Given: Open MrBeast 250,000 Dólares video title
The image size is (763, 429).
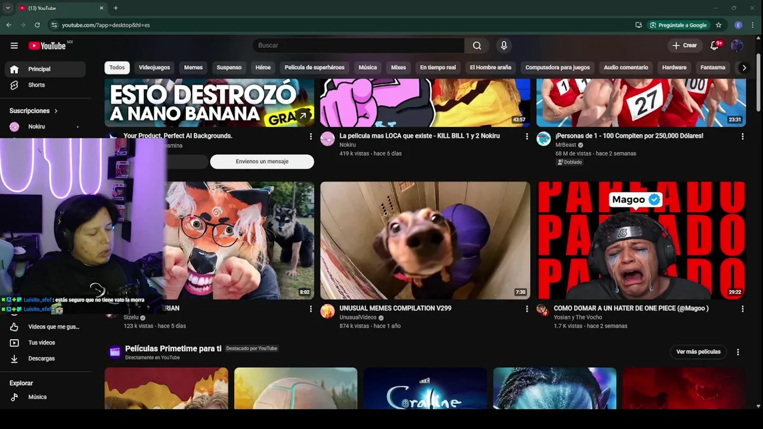Looking at the screenshot, I should click(629, 136).
